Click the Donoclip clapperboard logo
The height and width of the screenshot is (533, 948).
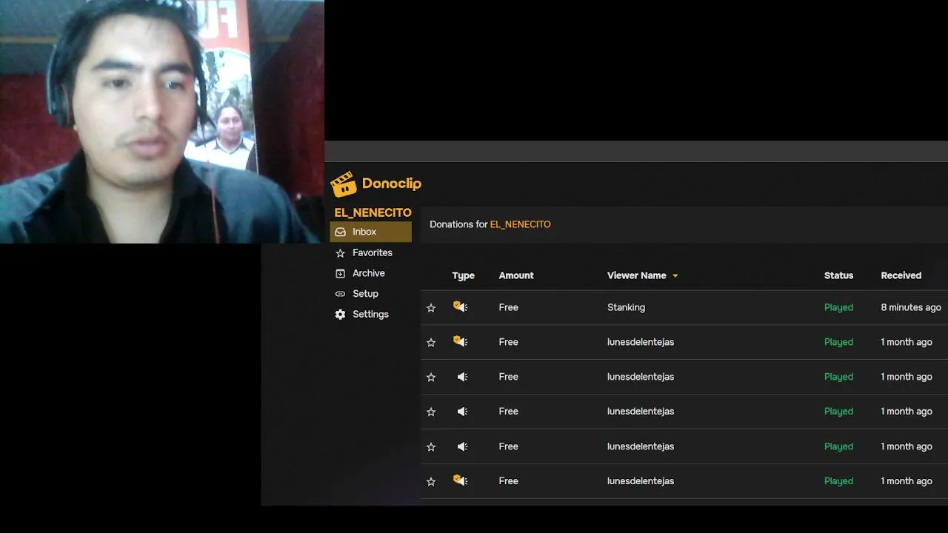point(343,184)
